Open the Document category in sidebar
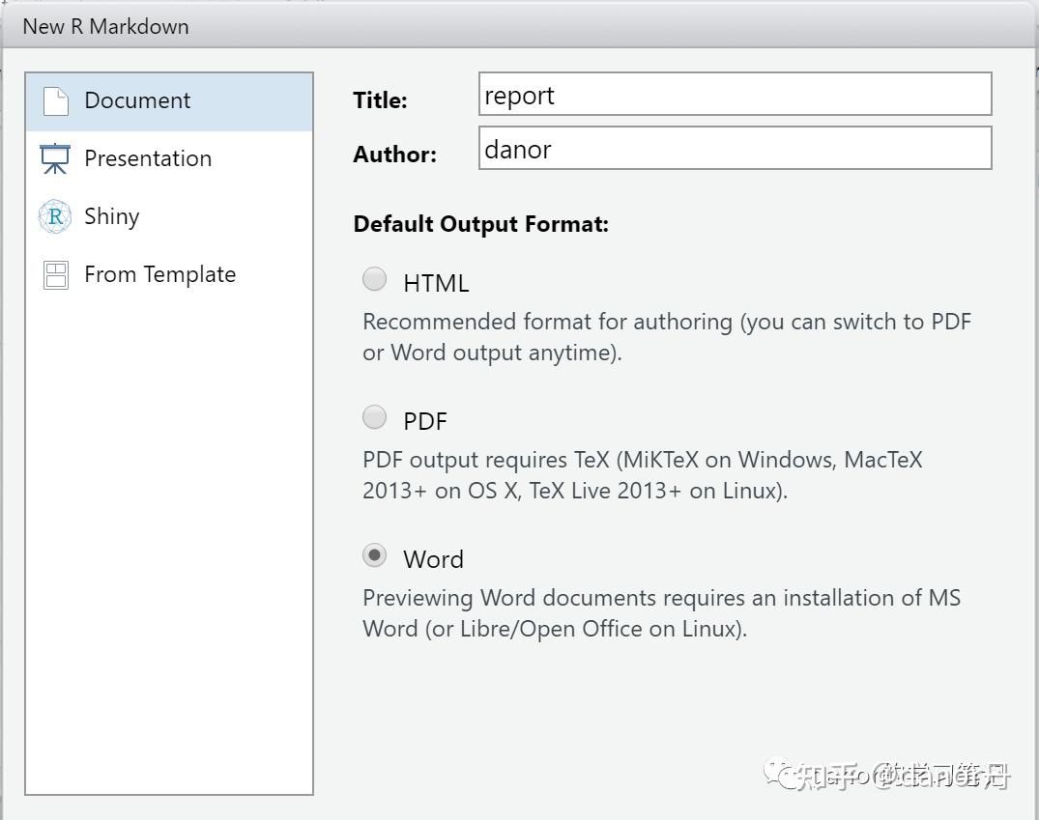Viewport: 1039px width, 820px height. (x=137, y=100)
